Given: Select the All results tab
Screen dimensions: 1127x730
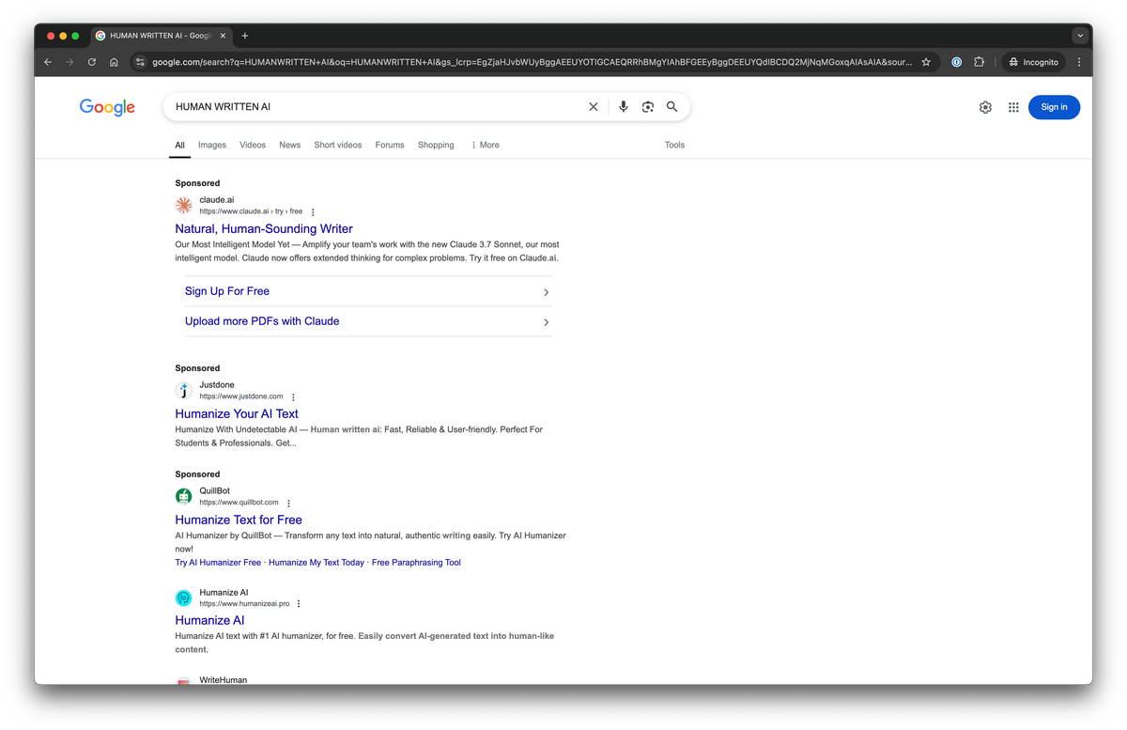Looking at the screenshot, I should tap(179, 146).
